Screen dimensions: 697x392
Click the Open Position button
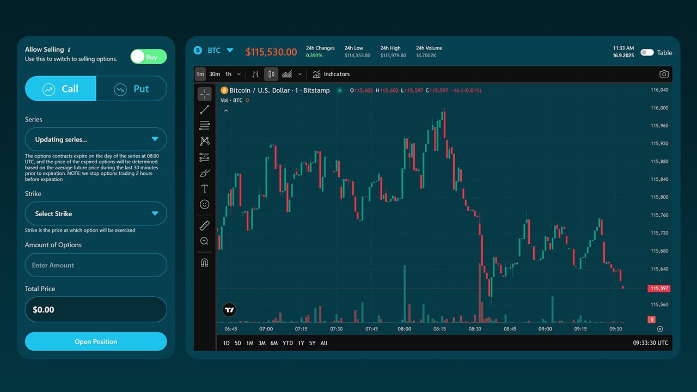(x=96, y=342)
